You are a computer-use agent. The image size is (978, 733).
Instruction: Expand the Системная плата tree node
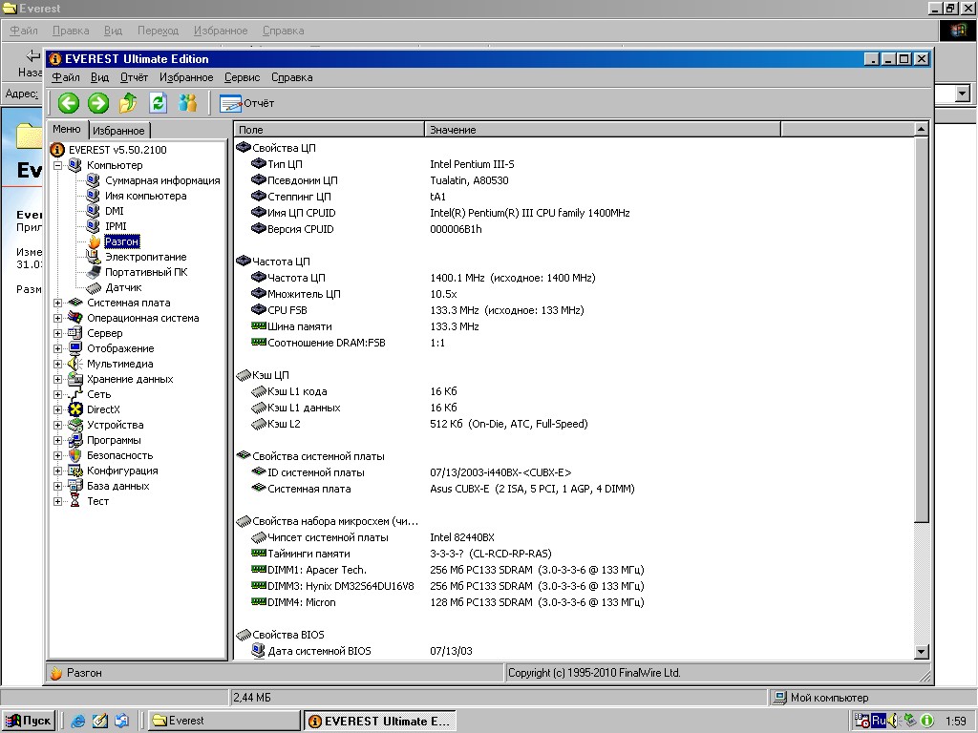pyautogui.click(x=58, y=303)
